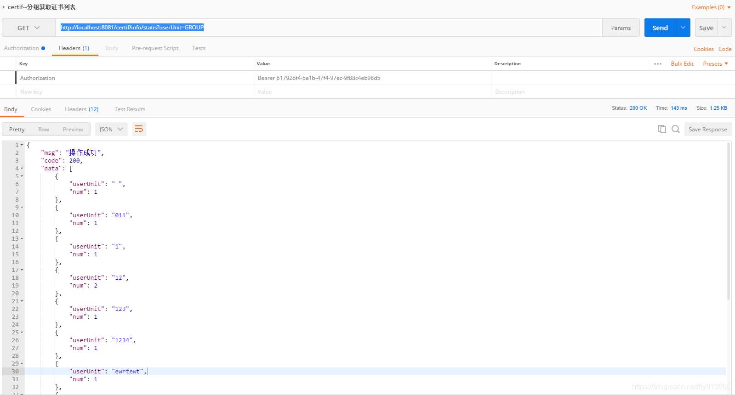735x395 pixels.
Task: Click the request URL field
Action: tap(329, 28)
